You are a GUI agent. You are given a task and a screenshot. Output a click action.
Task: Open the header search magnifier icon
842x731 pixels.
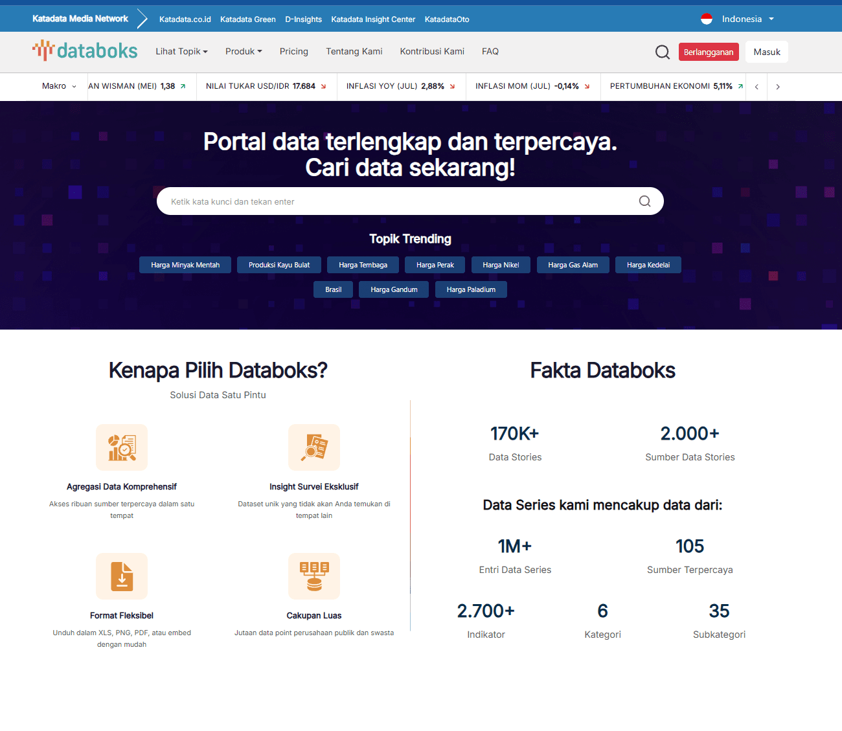(x=662, y=52)
